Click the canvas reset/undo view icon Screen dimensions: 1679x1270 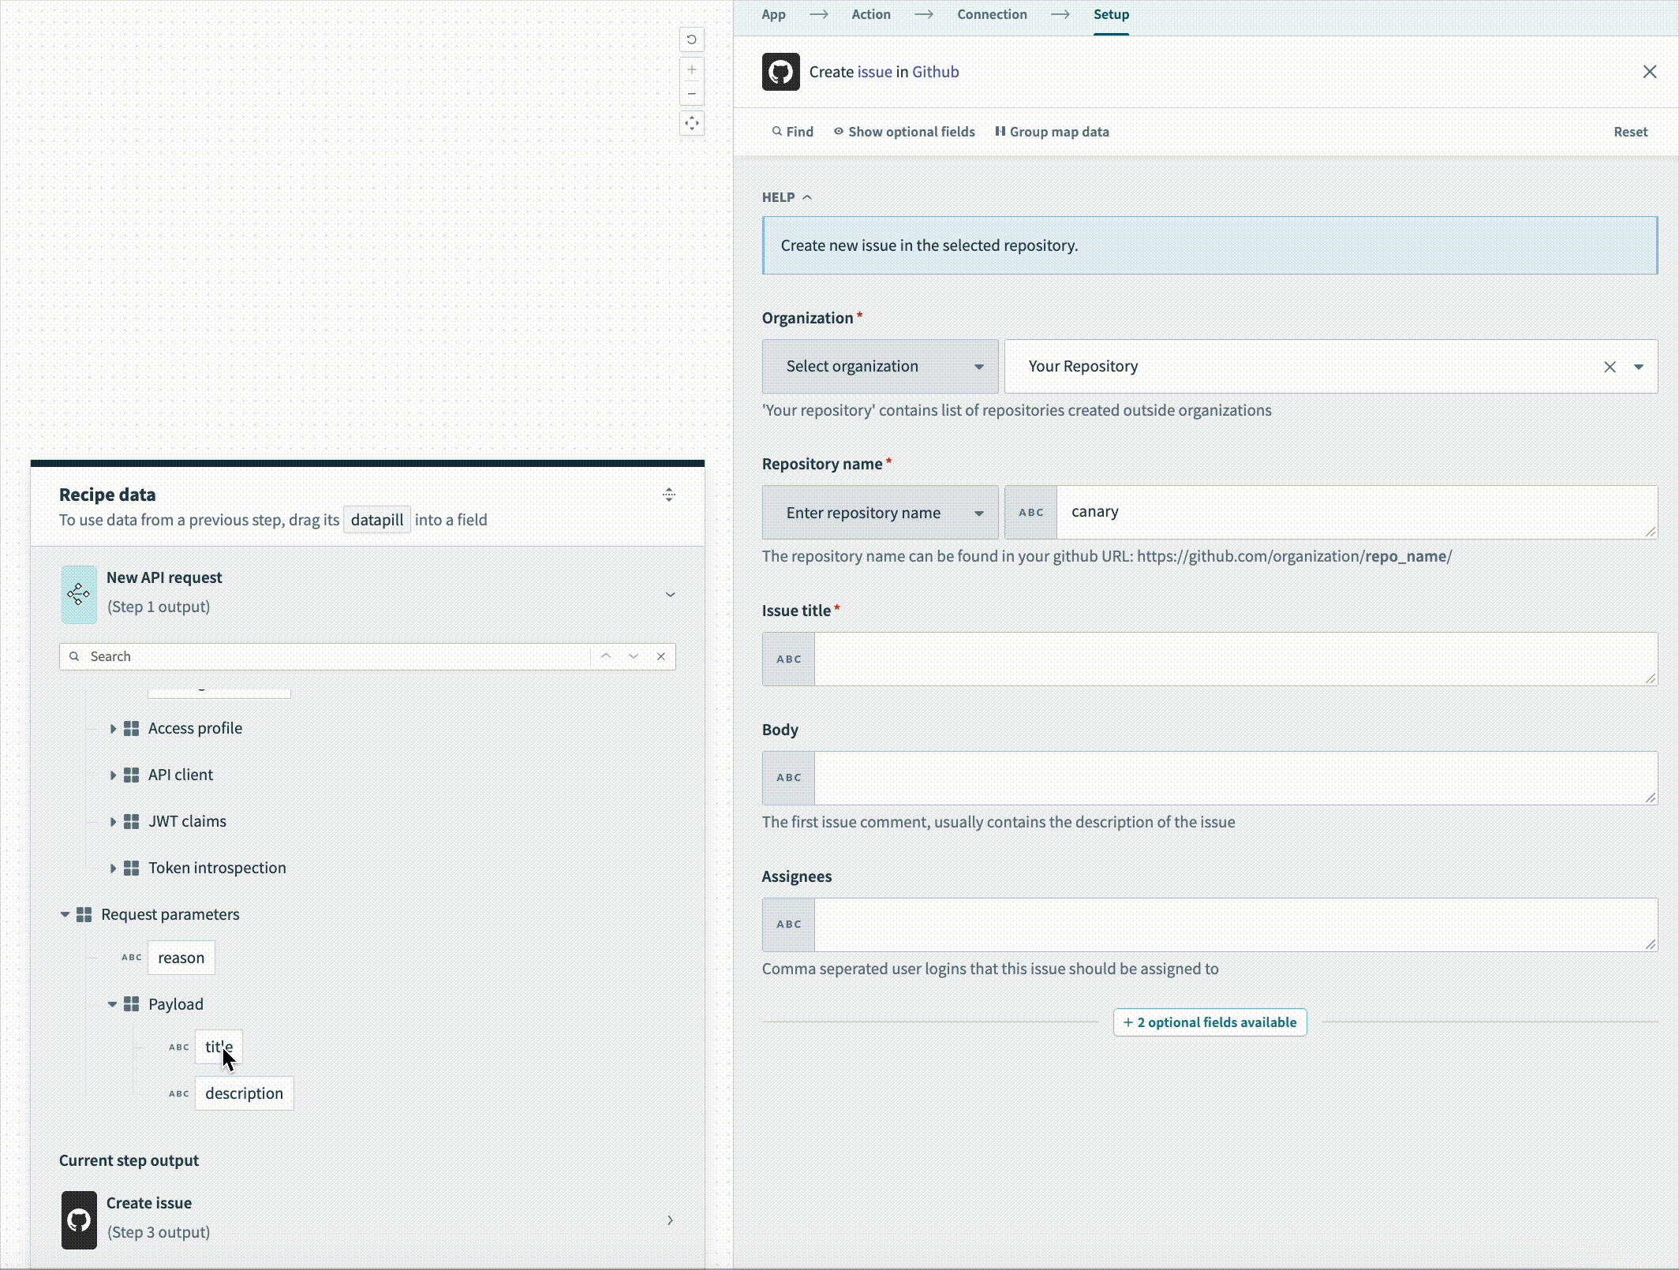tap(691, 39)
